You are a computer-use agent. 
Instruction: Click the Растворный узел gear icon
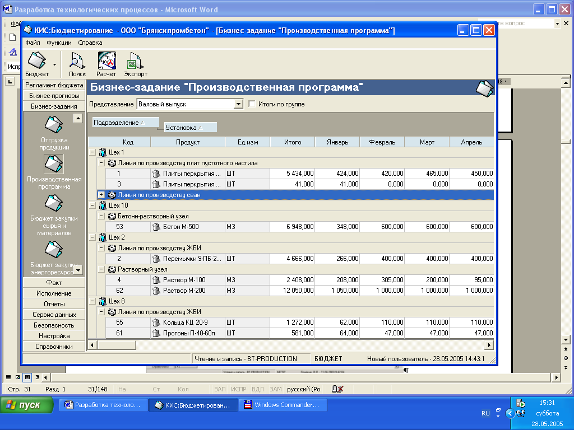[112, 269]
